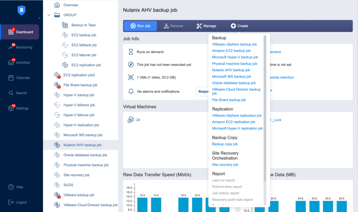Viewport: 358px width, 212px height.
Task: Choose Microsoft Hyper-V backup job
Action: [235, 57]
